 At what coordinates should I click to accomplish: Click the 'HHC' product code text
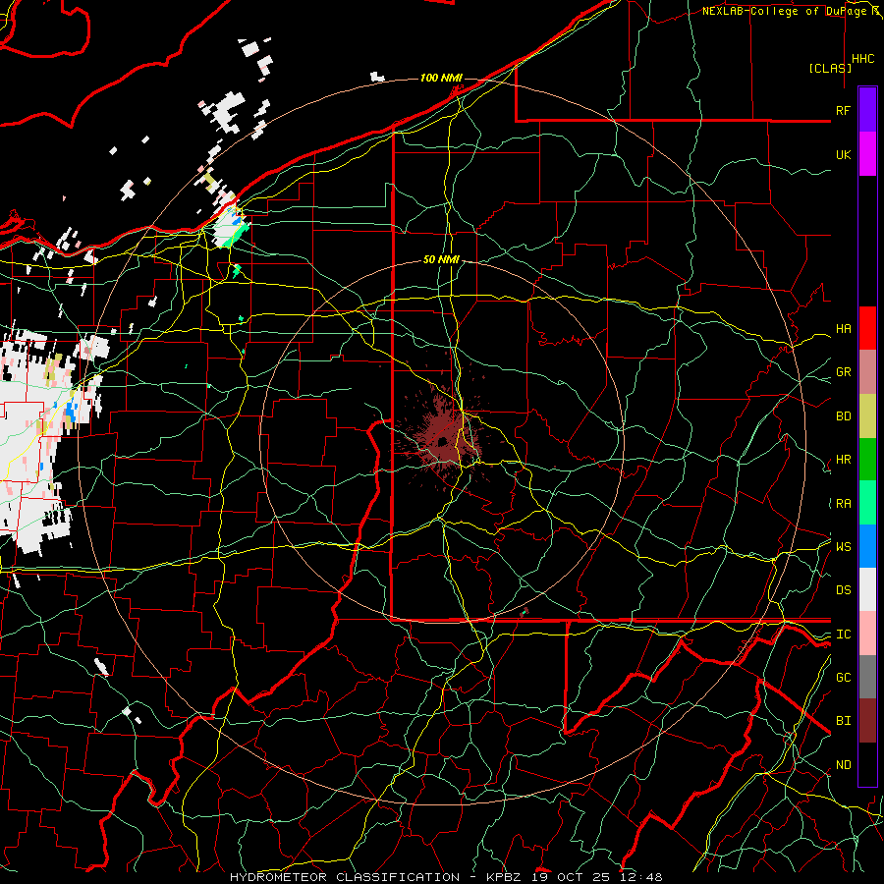[x=862, y=59]
